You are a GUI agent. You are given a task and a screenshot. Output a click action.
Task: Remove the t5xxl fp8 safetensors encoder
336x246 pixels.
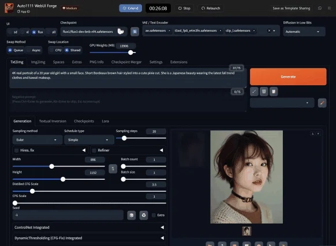[221, 31]
